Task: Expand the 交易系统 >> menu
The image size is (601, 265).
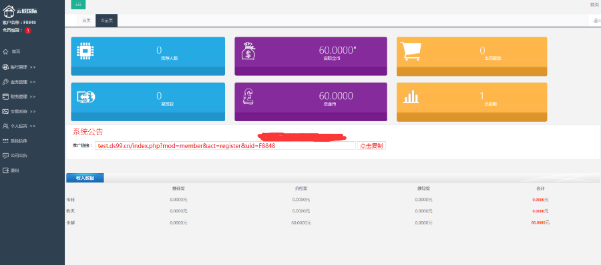Action: pos(23,111)
